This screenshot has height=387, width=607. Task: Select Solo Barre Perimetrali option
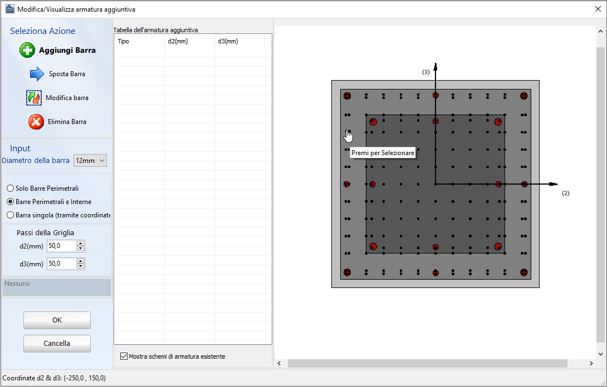[11, 188]
